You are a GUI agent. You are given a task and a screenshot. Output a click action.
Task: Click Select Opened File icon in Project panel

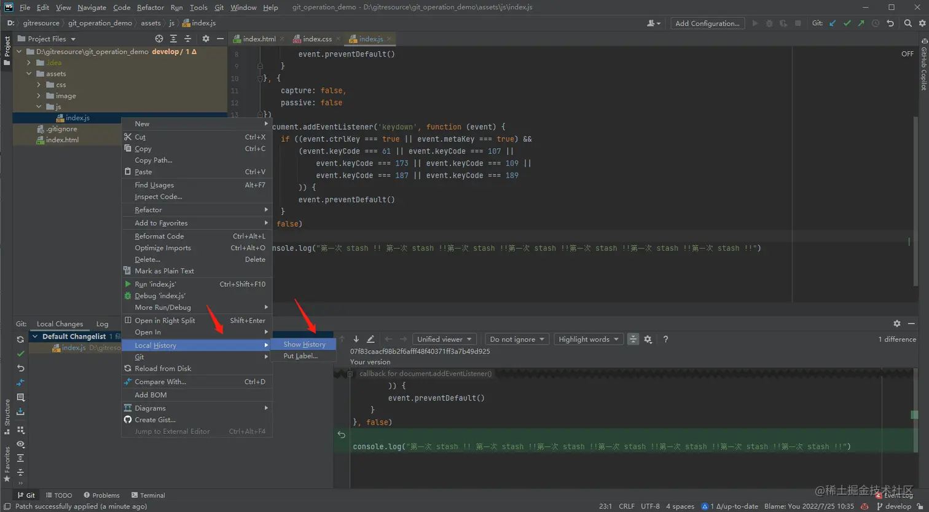(x=159, y=39)
